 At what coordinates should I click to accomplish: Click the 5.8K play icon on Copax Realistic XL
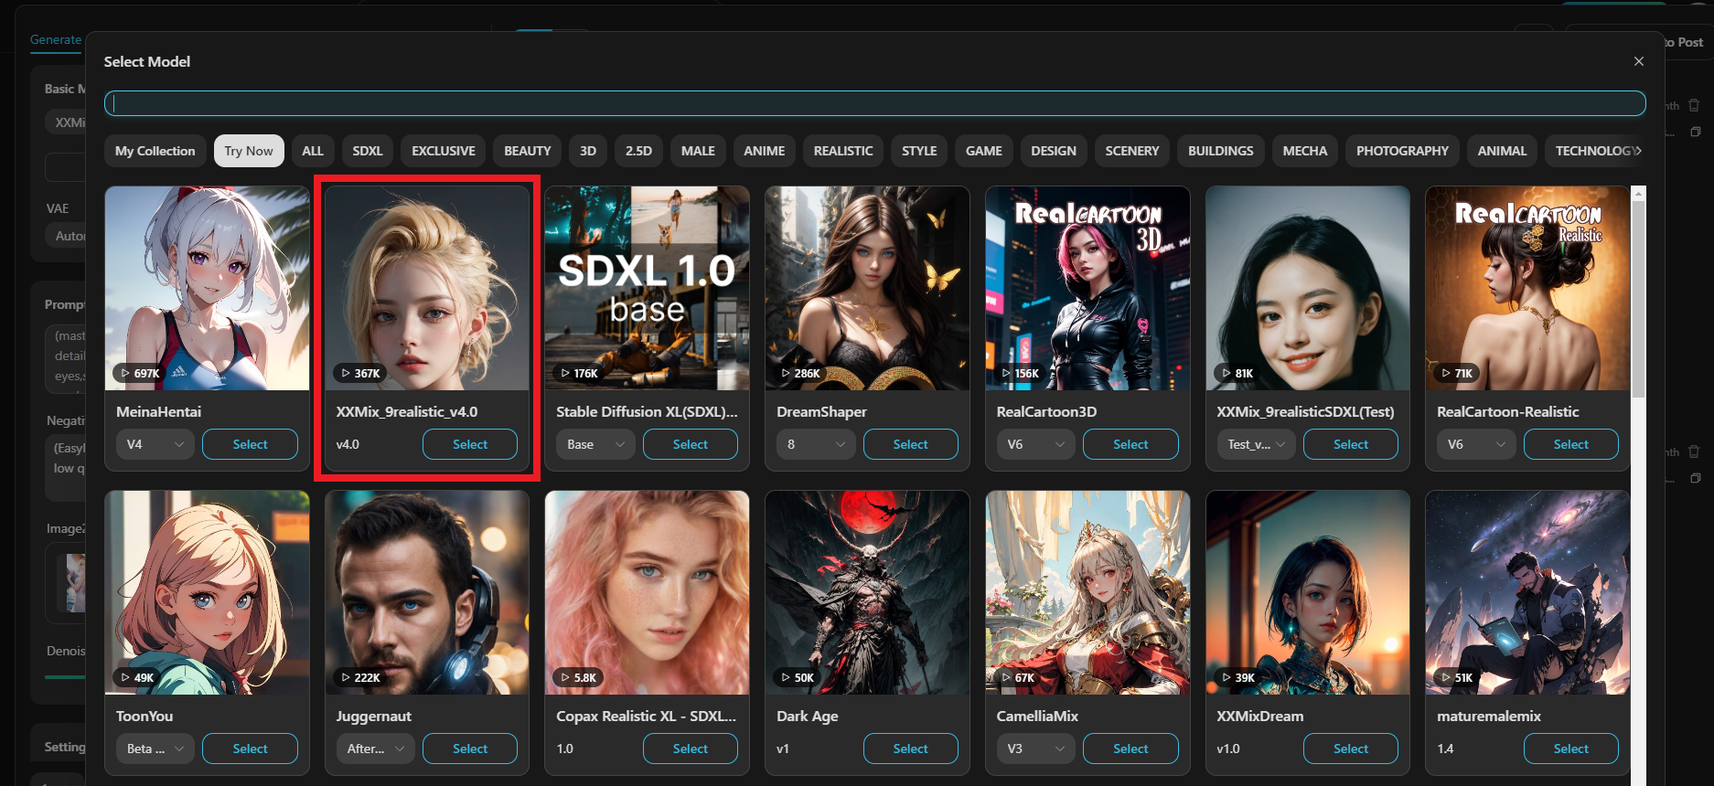point(565,677)
